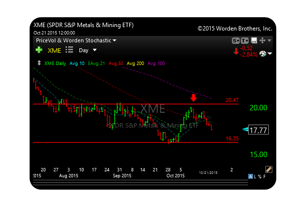
Task: Click the 20.00 price axis label
Action: tap(259, 108)
